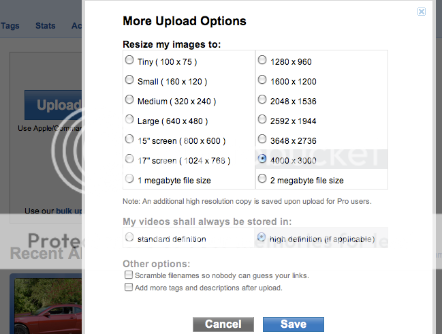Choose the 1280 x 960 resolution

pyautogui.click(x=262, y=60)
